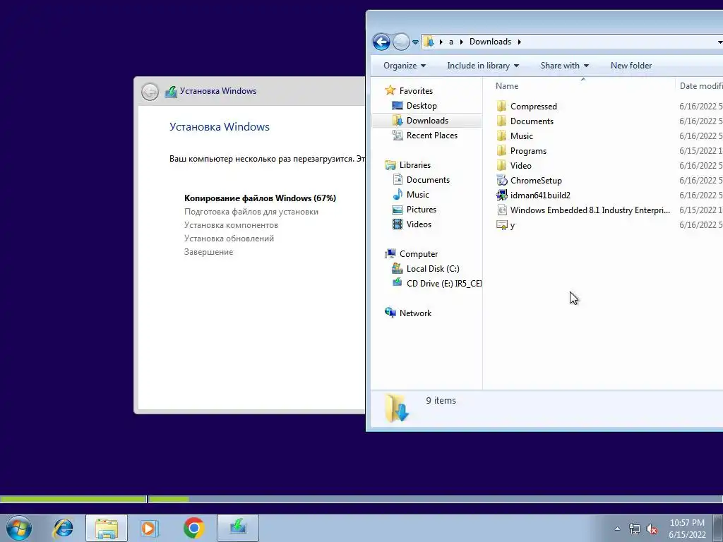Click the Compressed folder name

click(x=534, y=107)
